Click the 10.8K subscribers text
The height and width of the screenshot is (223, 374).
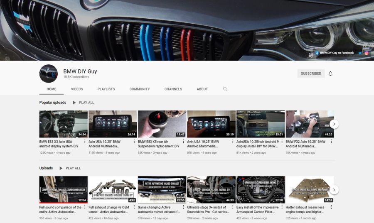tap(76, 77)
